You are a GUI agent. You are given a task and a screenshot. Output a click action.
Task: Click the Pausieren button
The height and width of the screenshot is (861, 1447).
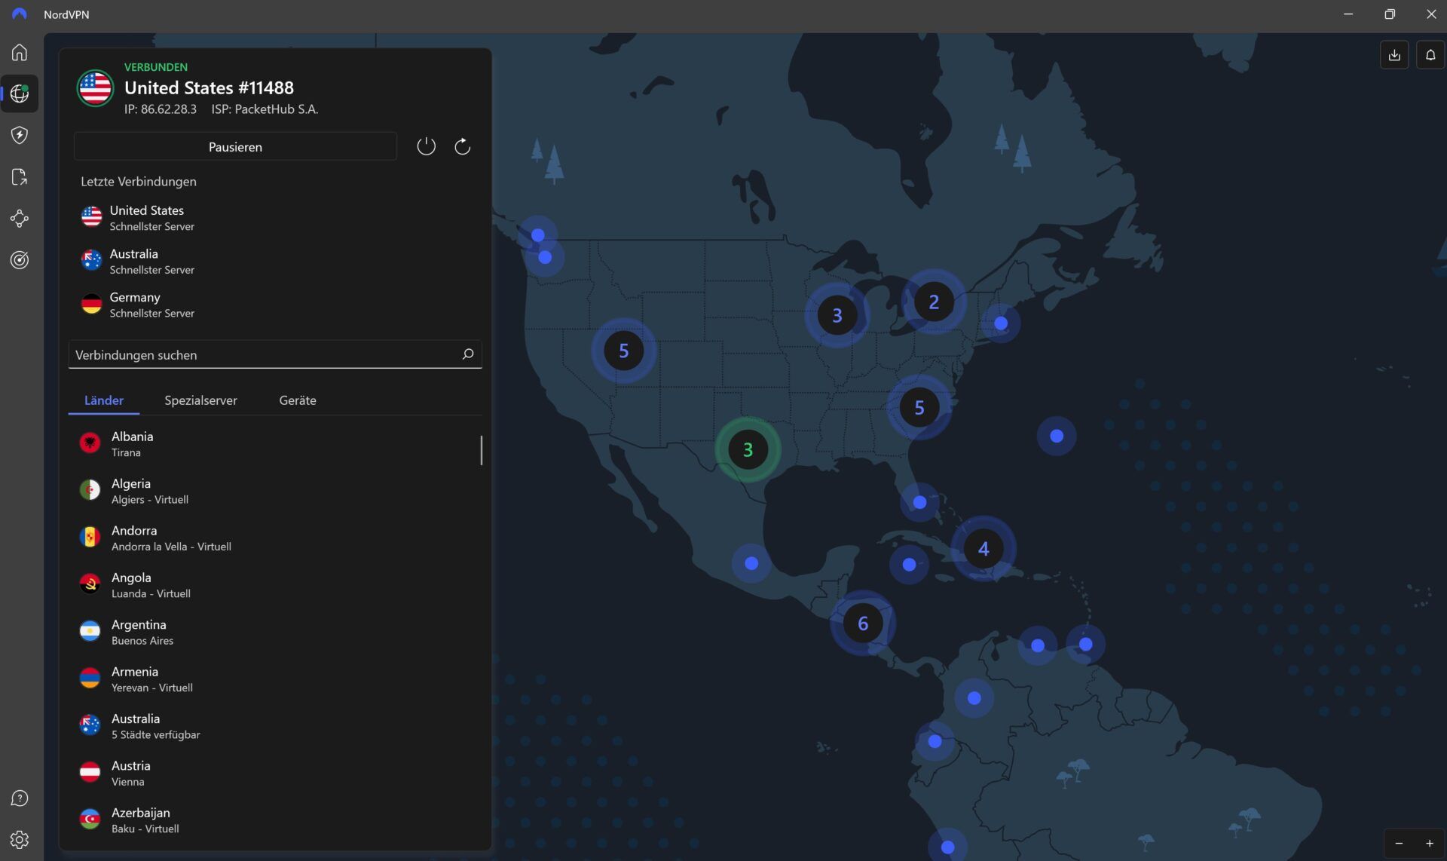click(235, 146)
